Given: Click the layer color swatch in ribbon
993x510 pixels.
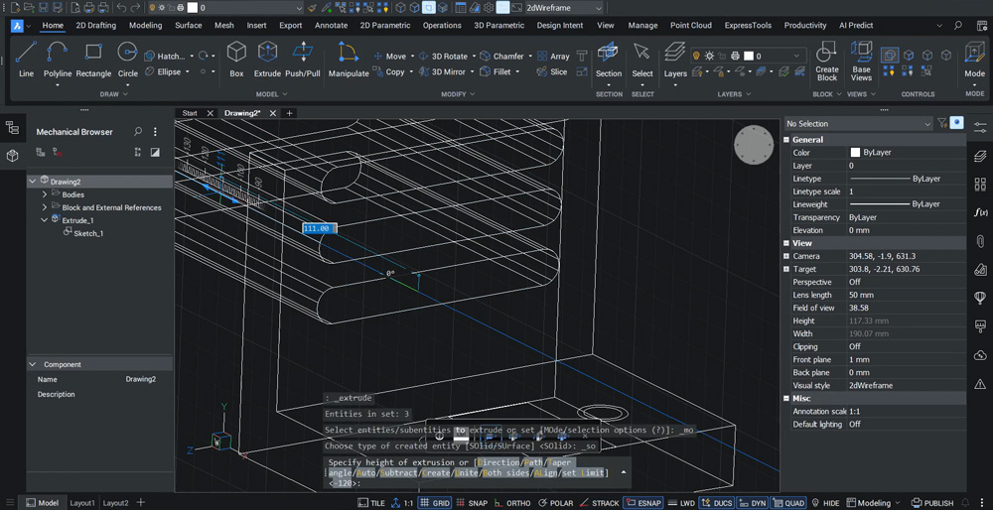Looking at the screenshot, I should tap(749, 57).
